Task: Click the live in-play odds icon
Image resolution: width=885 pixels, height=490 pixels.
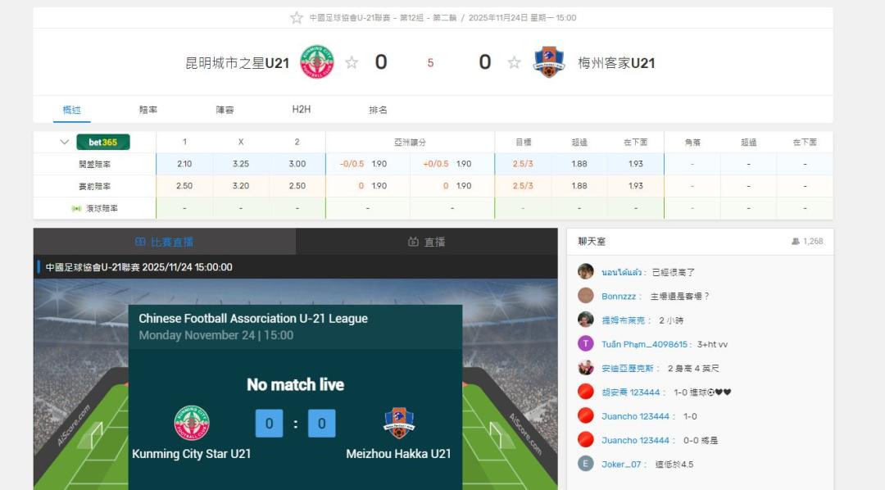Action: coord(76,208)
